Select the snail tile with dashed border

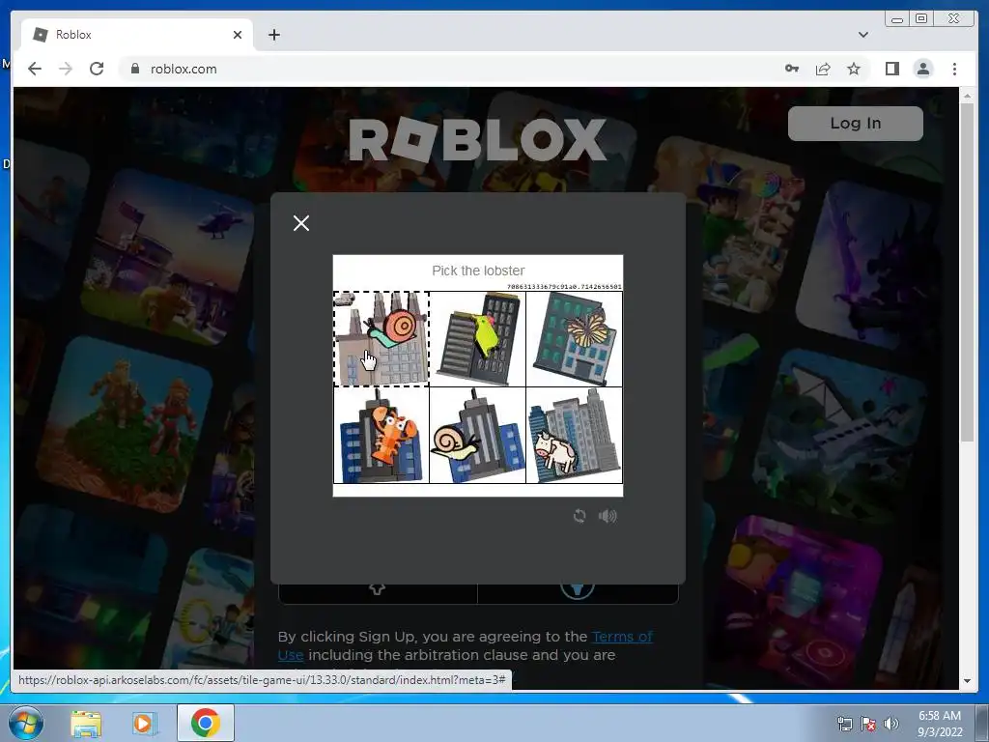tap(381, 339)
